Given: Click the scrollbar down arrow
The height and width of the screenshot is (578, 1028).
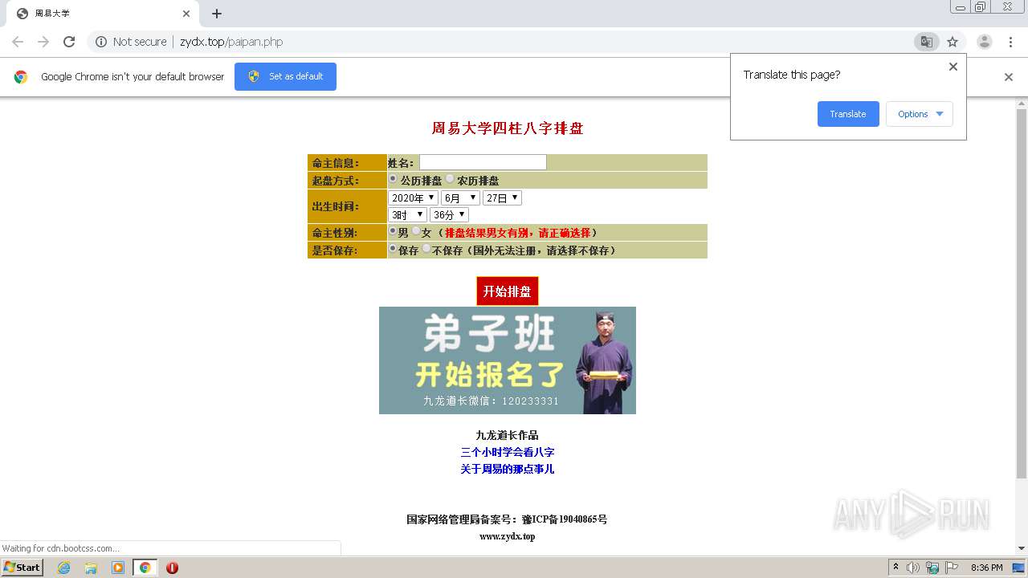Looking at the screenshot, I should pos(1022,548).
